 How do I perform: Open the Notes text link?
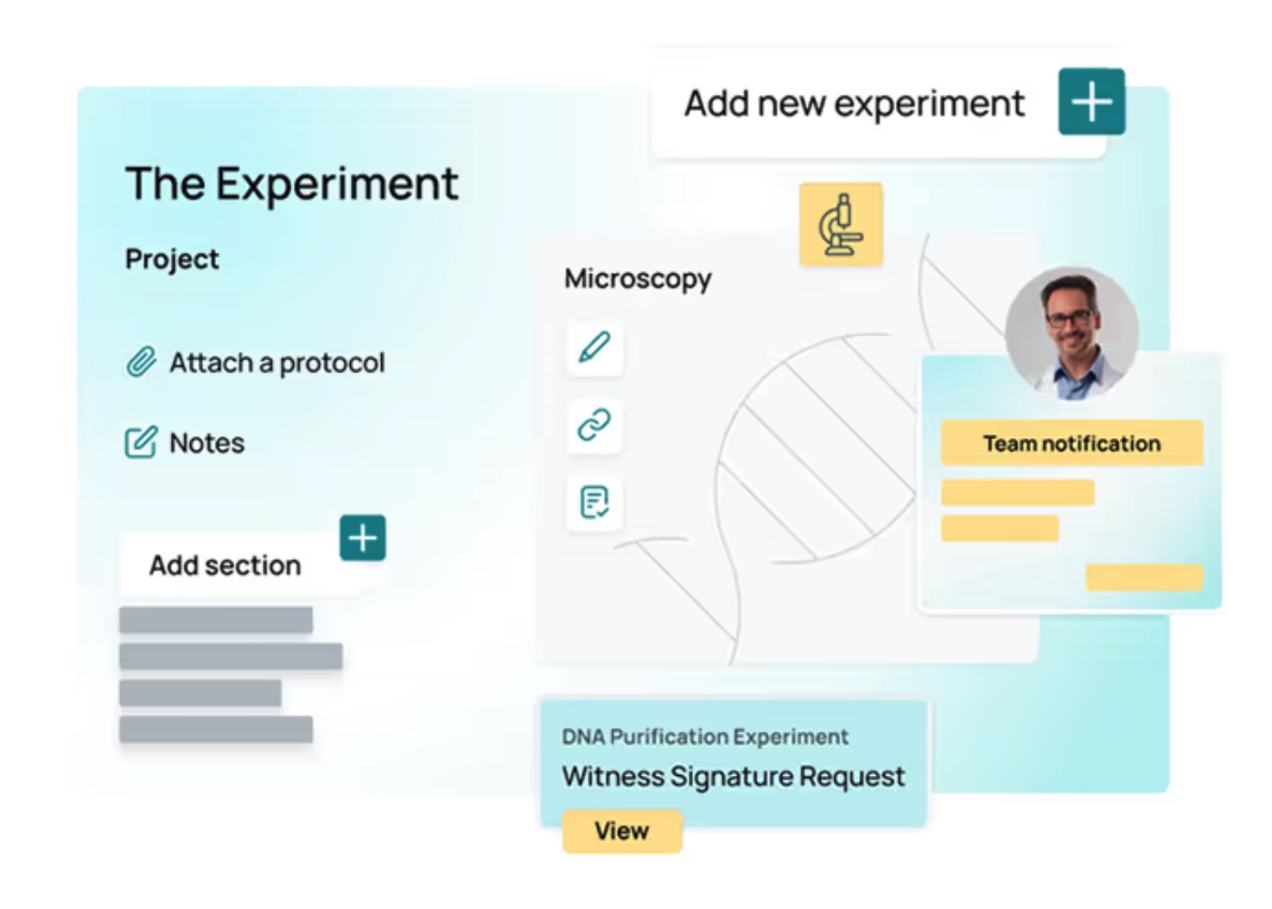[207, 443]
